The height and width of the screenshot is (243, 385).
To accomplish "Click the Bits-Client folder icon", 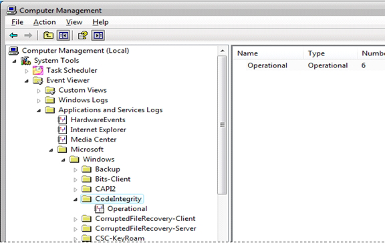I will (x=86, y=179).
